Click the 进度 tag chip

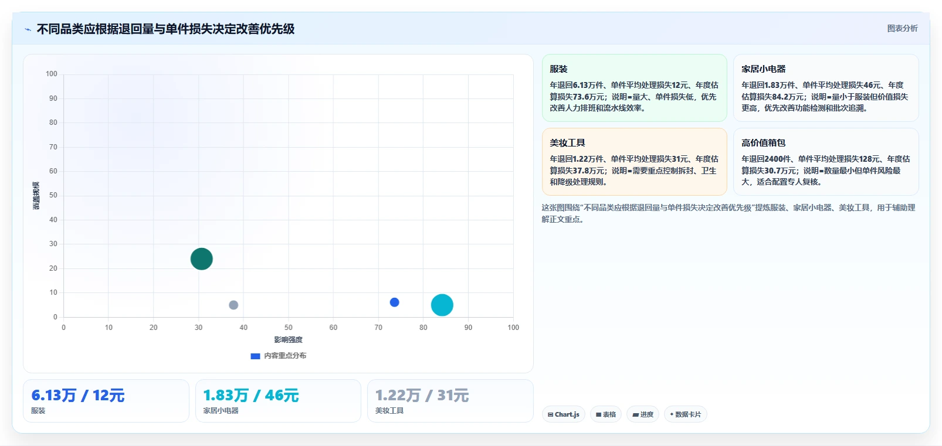tap(643, 414)
